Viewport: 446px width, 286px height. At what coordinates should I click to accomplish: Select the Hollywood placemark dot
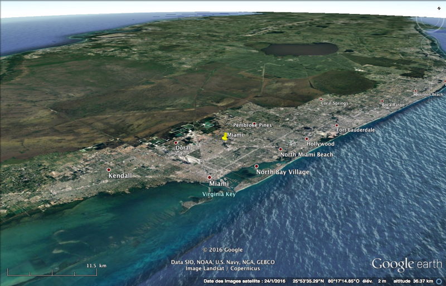(x=307, y=139)
